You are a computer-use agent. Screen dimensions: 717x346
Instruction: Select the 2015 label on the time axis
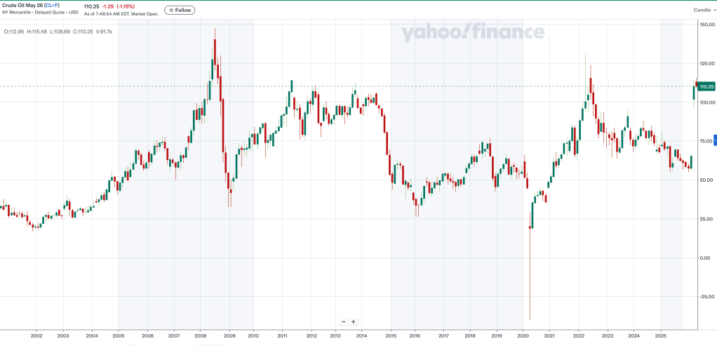[x=391, y=337]
